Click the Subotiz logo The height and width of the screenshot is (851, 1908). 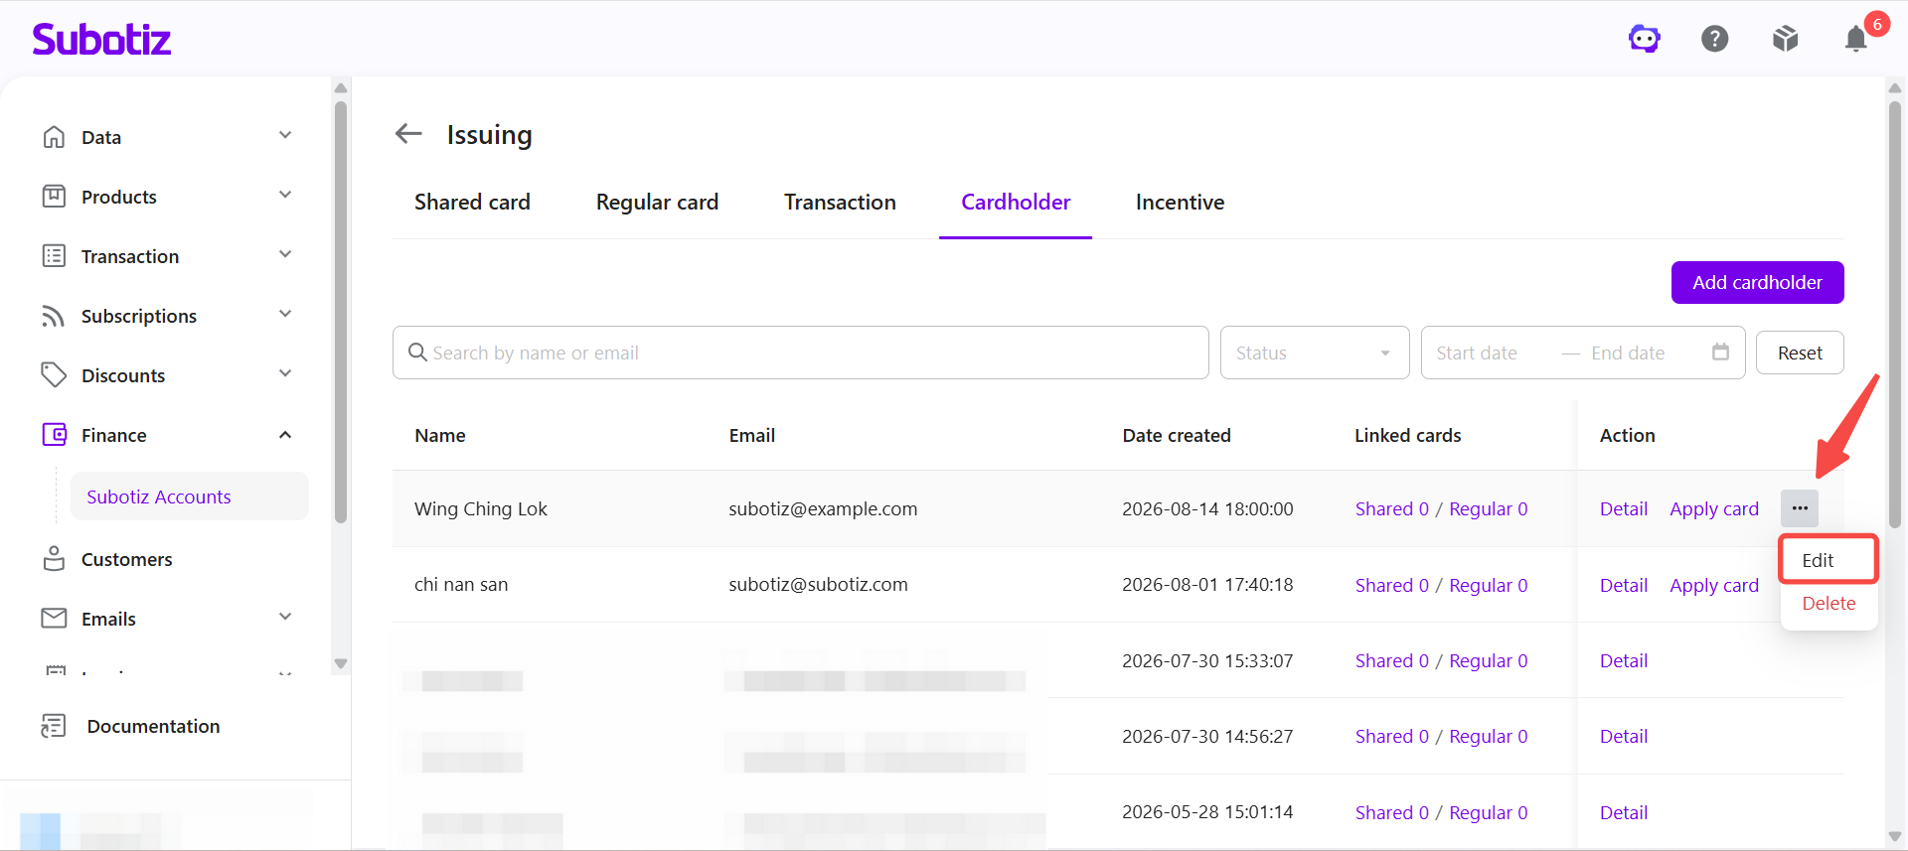(x=101, y=39)
